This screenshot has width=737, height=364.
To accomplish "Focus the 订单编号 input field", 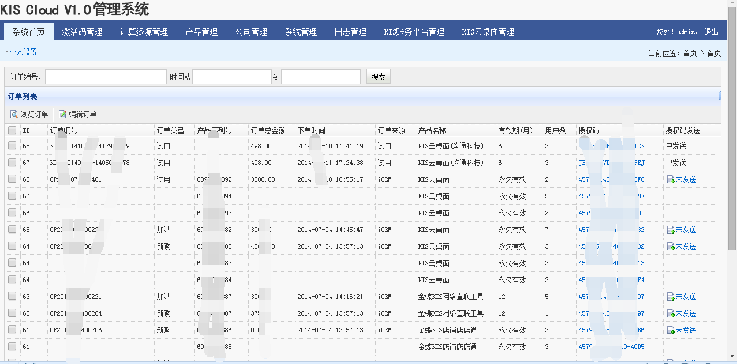I will (106, 77).
